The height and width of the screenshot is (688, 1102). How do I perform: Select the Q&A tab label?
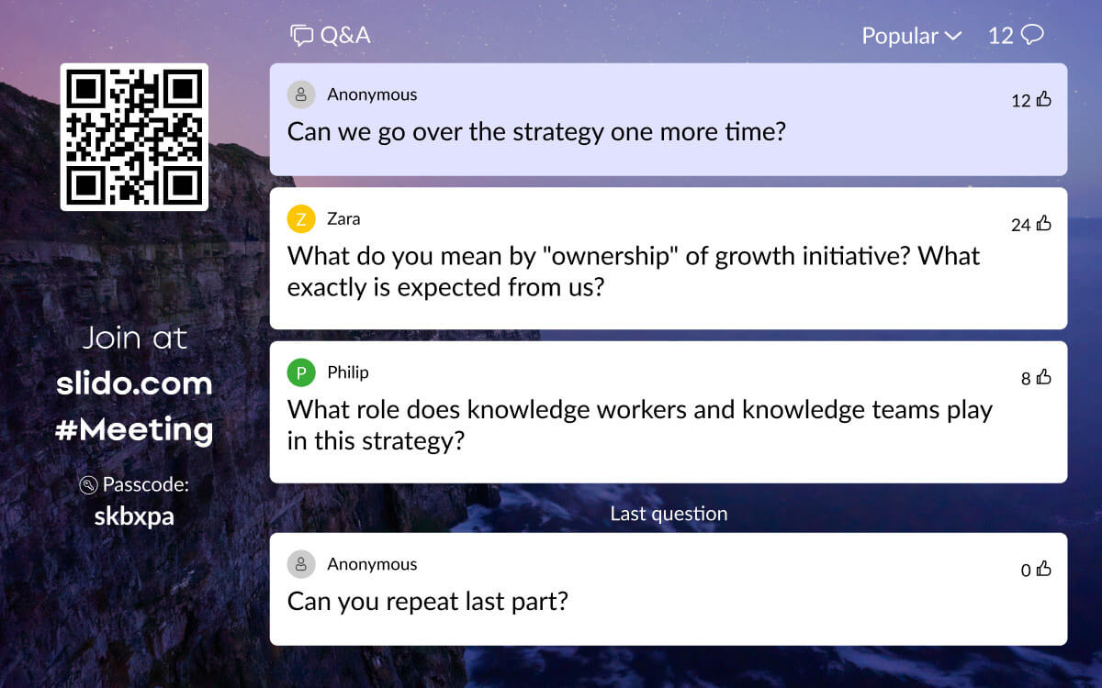coord(344,36)
